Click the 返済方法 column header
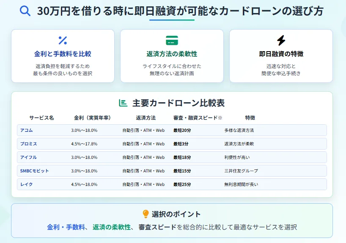This screenshot has width=346, height=243. coord(146,118)
